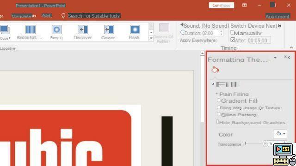Check Hide Background Graphics box
Screen dimensions: 296x166
(218, 122)
